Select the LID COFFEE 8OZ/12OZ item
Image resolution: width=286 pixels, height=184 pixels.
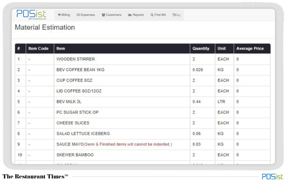coord(79,91)
